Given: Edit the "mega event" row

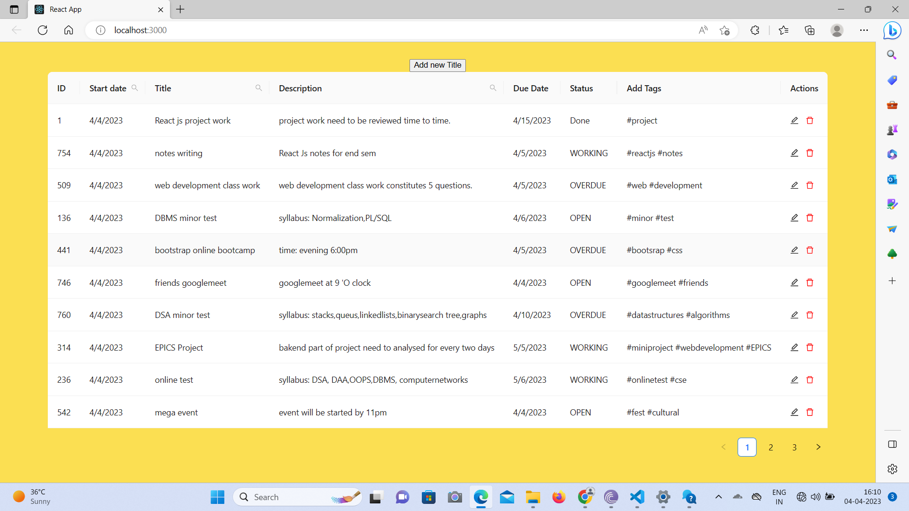Looking at the screenshot, I should click(794, 412).
